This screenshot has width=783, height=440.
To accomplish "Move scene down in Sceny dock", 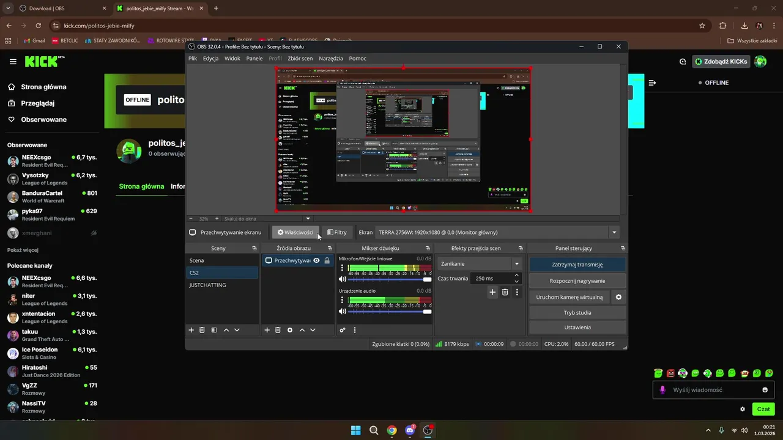I will tap(237, 330).
